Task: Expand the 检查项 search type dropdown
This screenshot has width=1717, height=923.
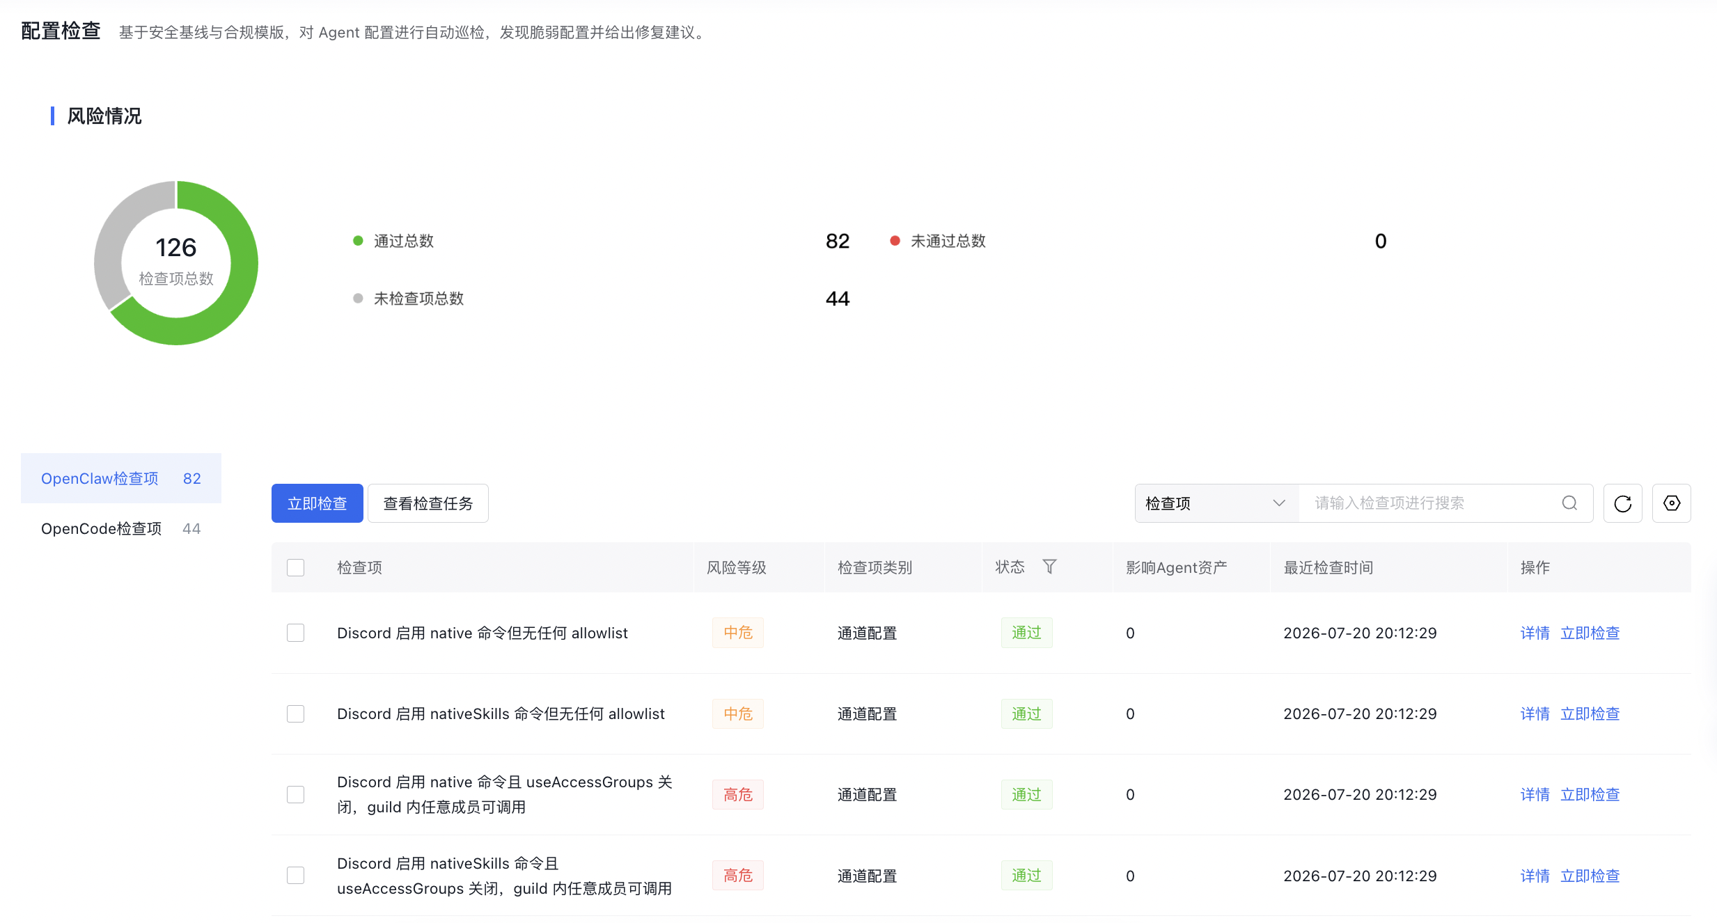Action: [1216, 503]
